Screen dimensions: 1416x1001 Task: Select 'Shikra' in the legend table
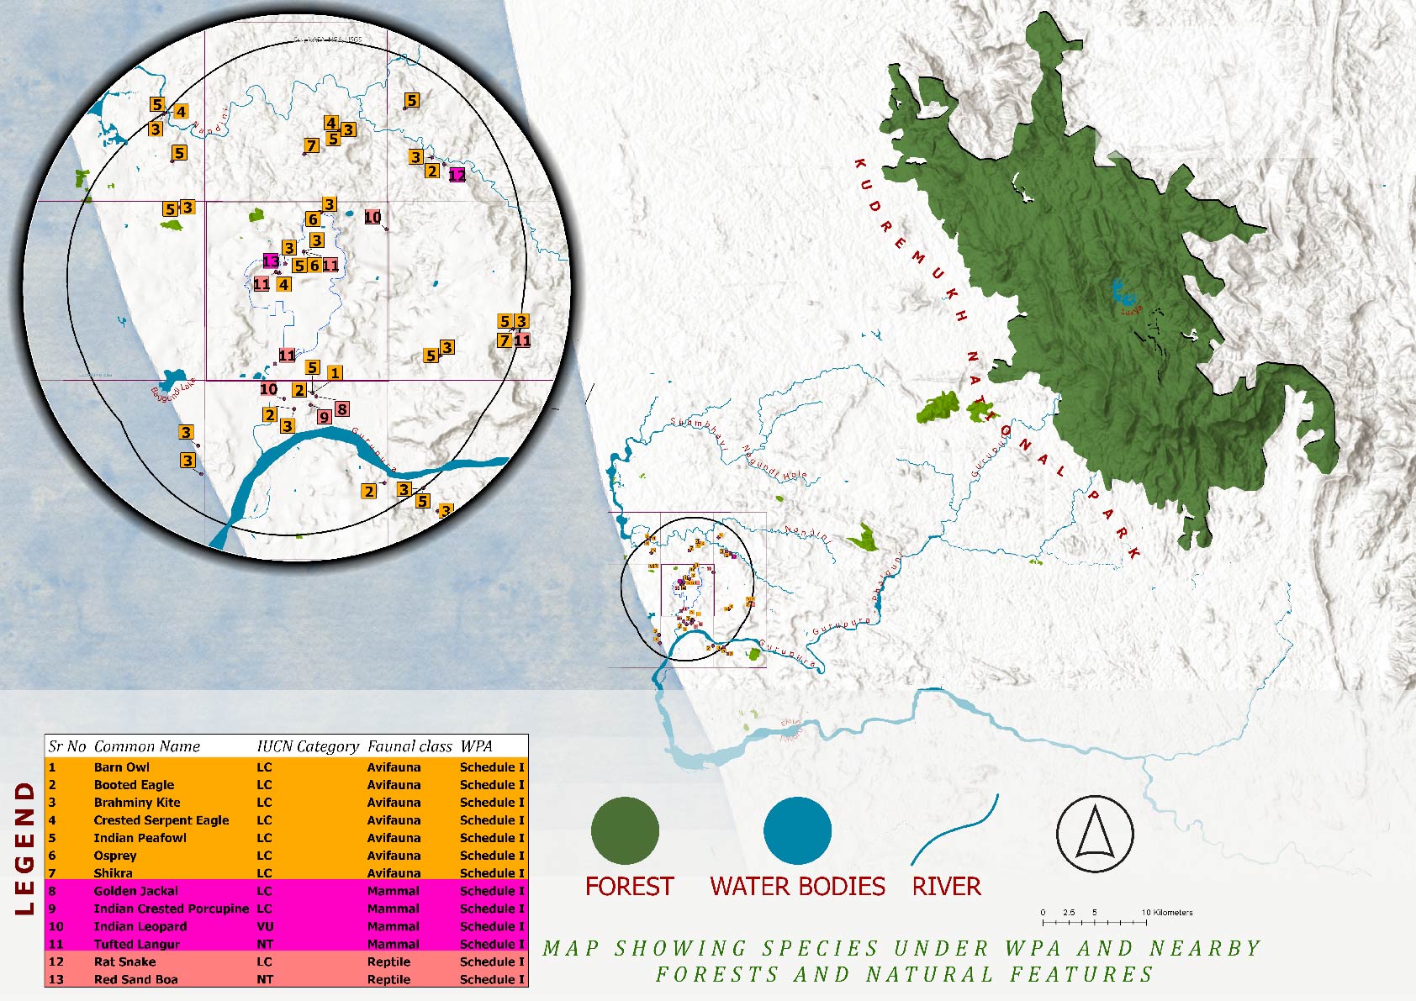[113, 873]
